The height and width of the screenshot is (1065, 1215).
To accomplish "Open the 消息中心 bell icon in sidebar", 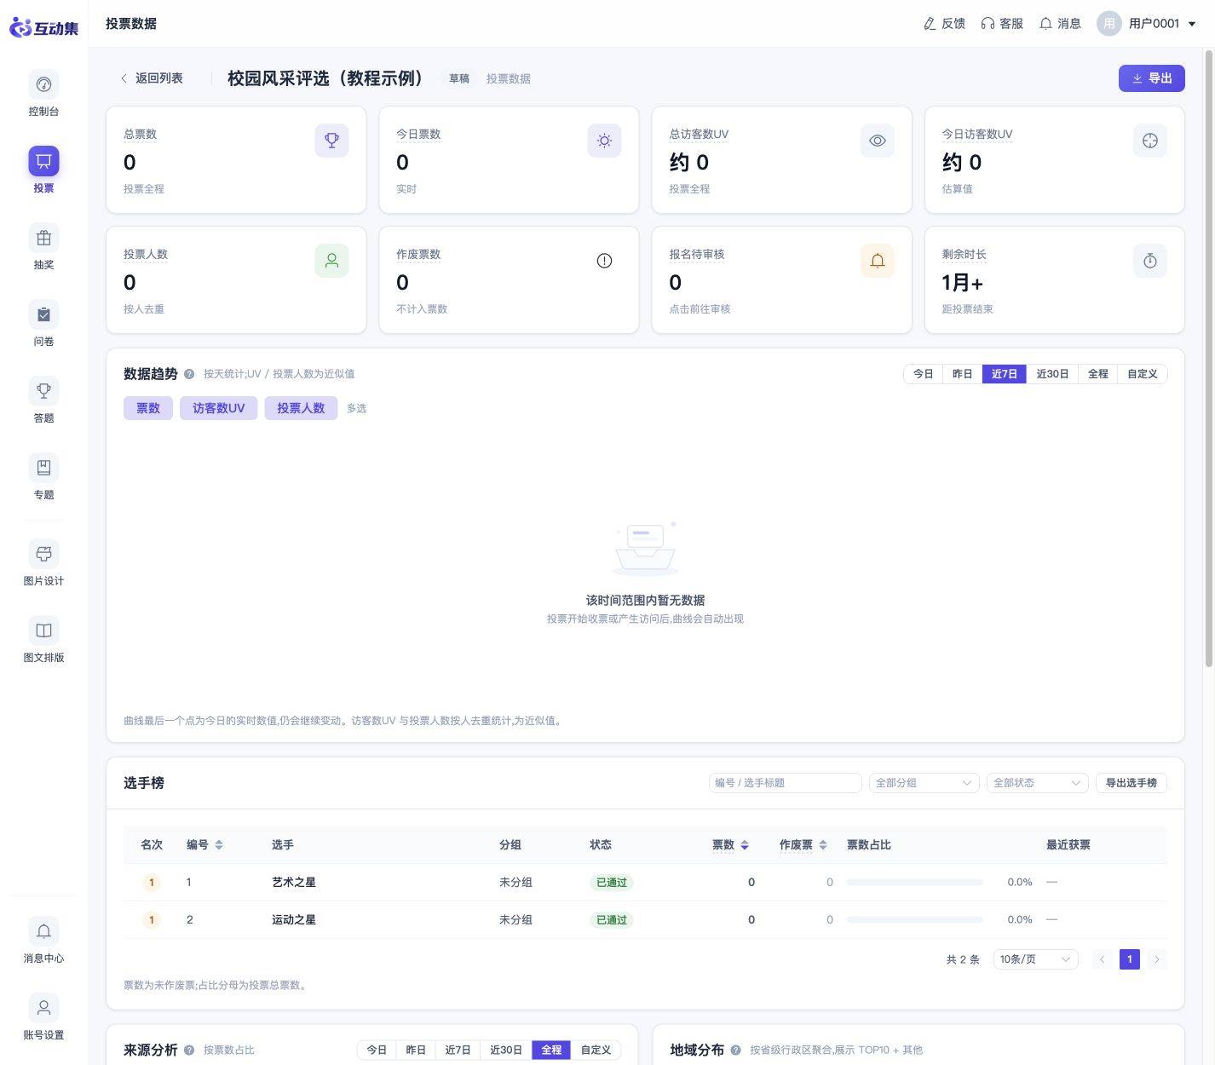I will click(x=43, y=931).
